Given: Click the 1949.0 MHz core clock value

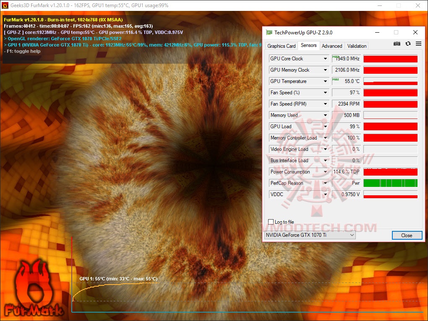Looking at the screenshot, I should [x=346, y=59].
